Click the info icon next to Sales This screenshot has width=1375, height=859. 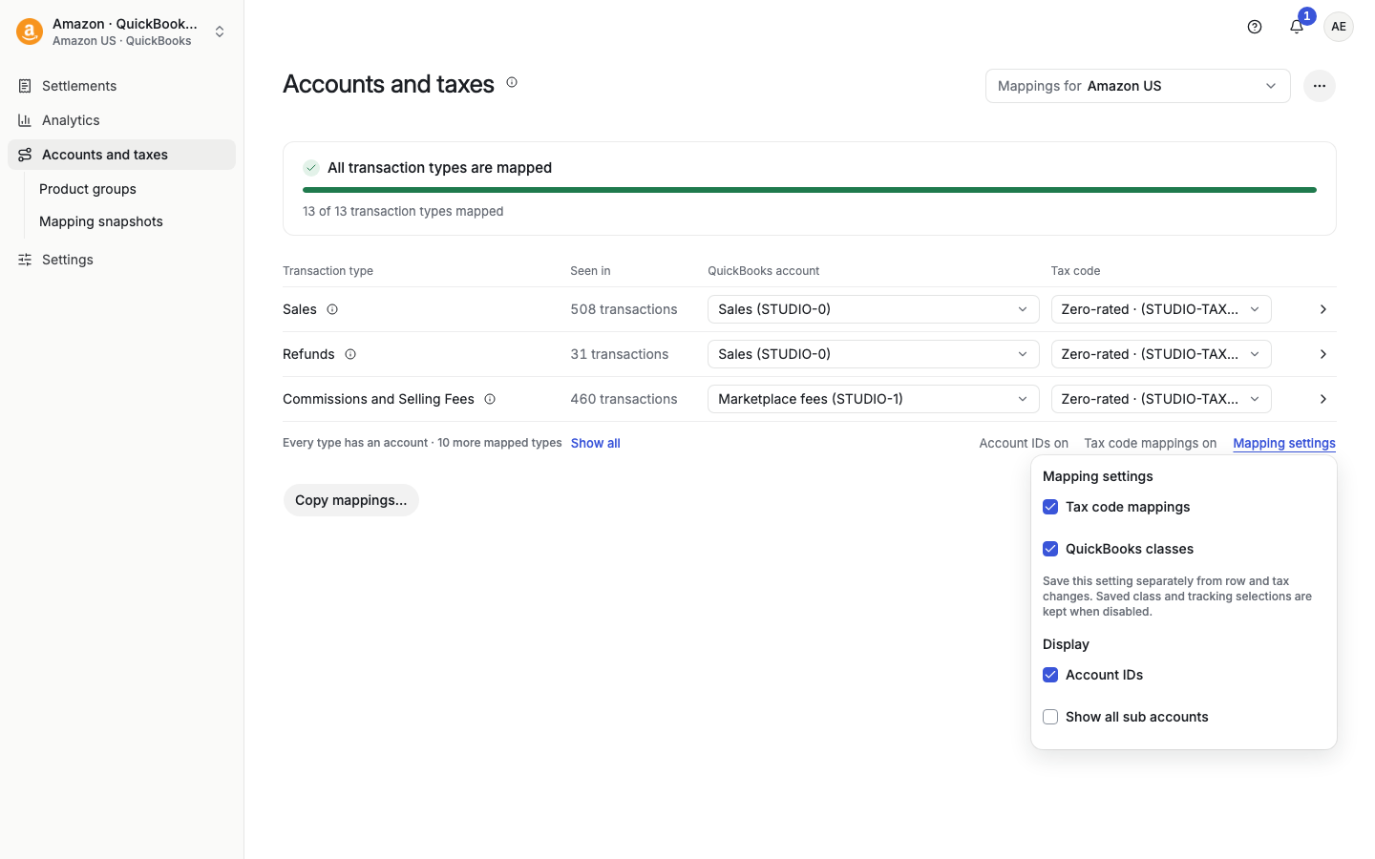click(x=332, y=309)
